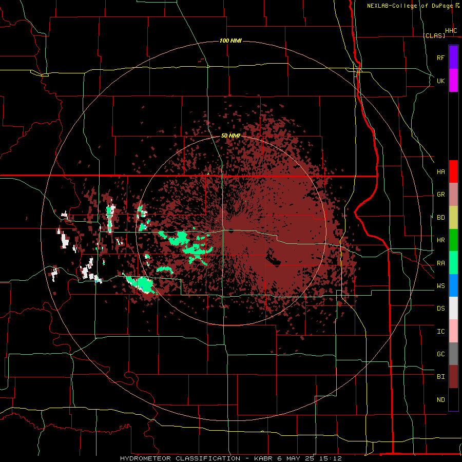The width and height of the screenshot is (462, 462).
Task: Click the 'UK' legend label
Action: tap(440, 81)
